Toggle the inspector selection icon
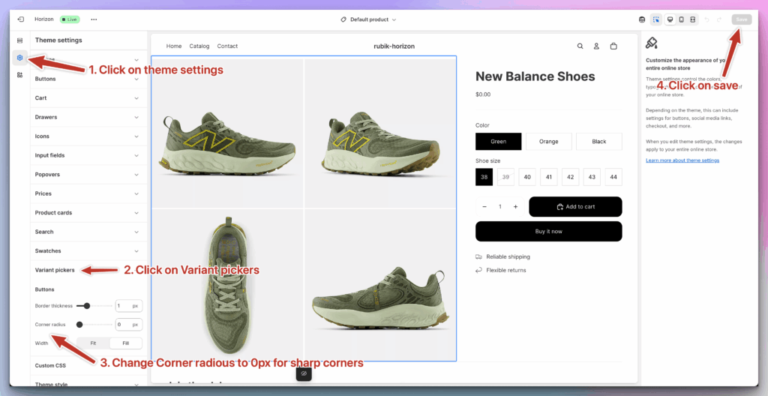Viewport: 768px width, 396px height. [x=655, y=19]
